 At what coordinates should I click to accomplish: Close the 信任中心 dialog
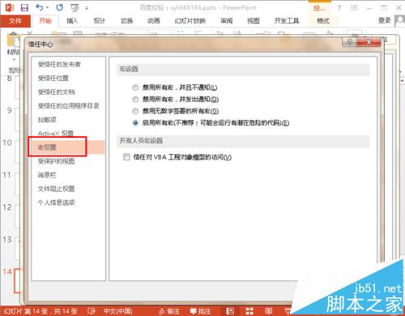pos(369,42)
